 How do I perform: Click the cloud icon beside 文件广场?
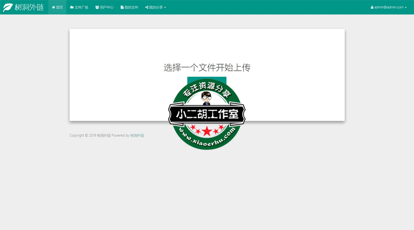[x=72, y=7]
